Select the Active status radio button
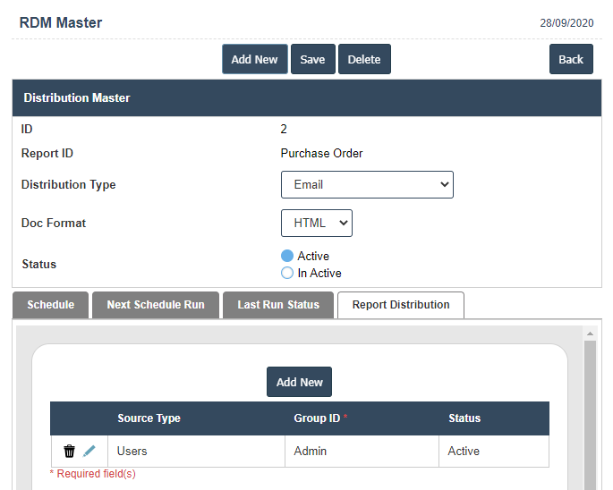Screen dimensions: 613x490 pyautogui.click(x=287, y=256)
